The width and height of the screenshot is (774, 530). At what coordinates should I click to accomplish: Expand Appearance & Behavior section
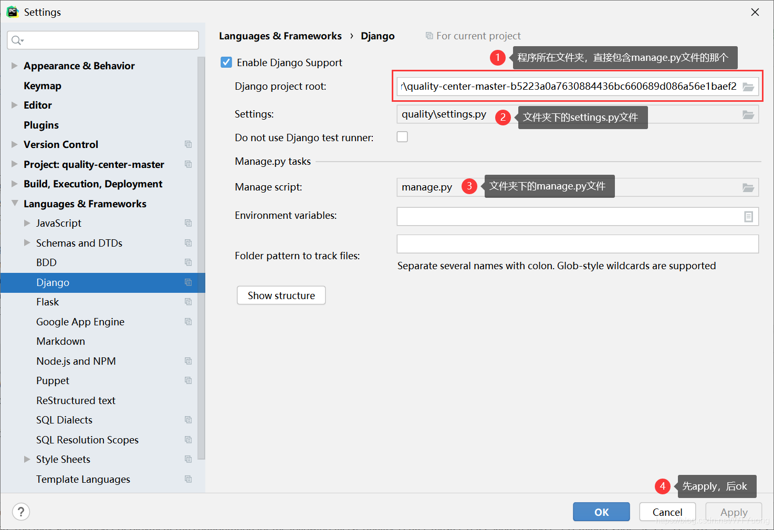point(14,66)
